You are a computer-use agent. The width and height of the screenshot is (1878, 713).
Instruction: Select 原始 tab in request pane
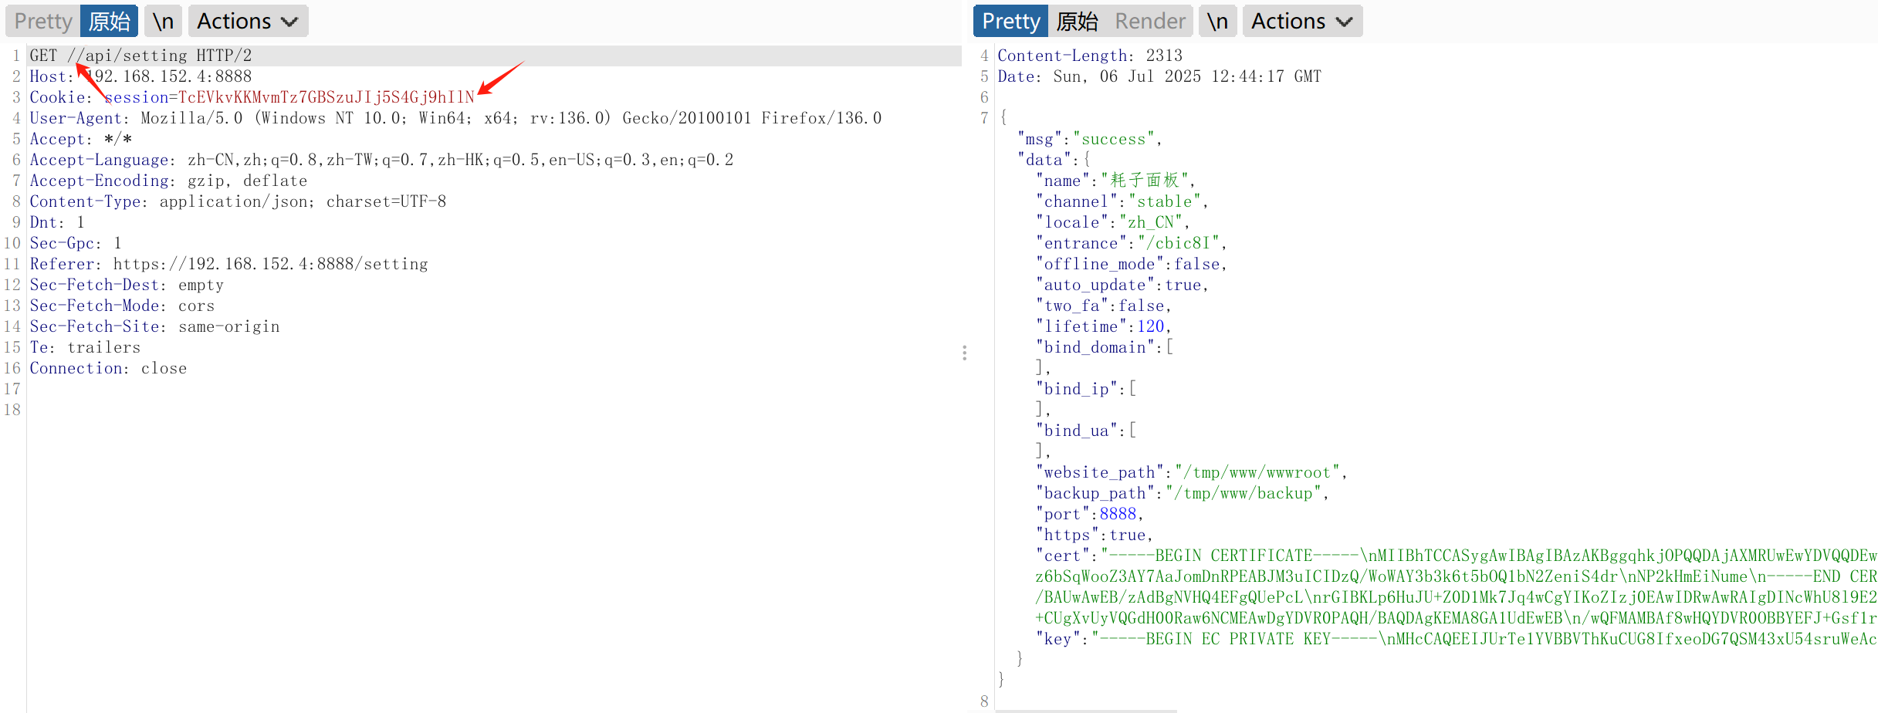click(x=109, y=21)
